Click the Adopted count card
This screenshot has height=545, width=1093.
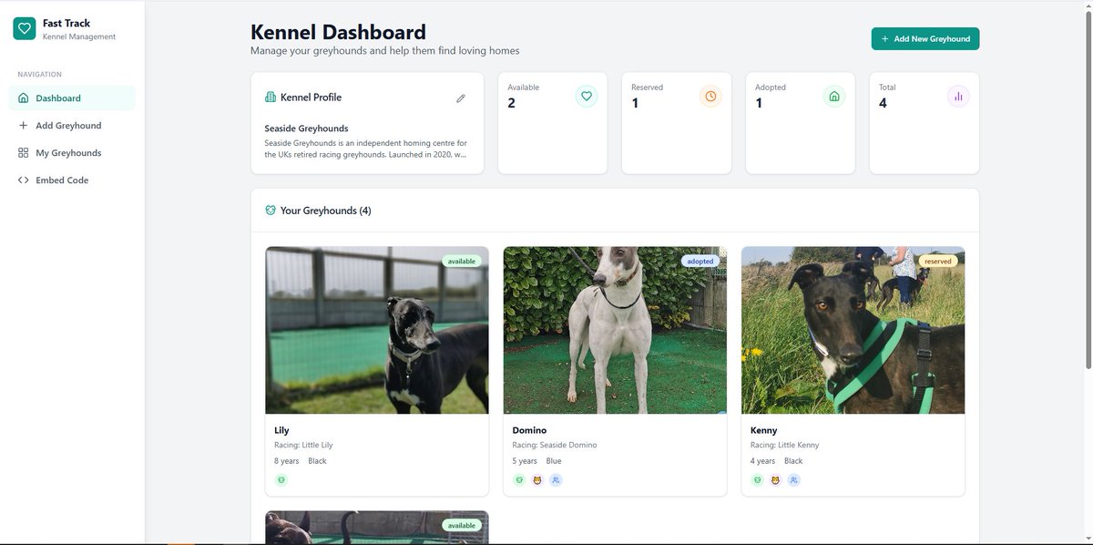point(801,123)
